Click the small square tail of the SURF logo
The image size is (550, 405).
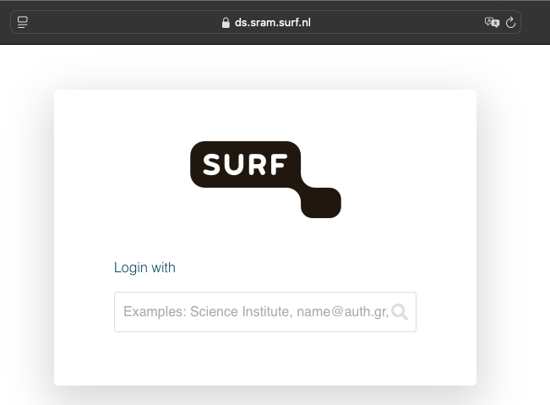click(x=321, y=203)
